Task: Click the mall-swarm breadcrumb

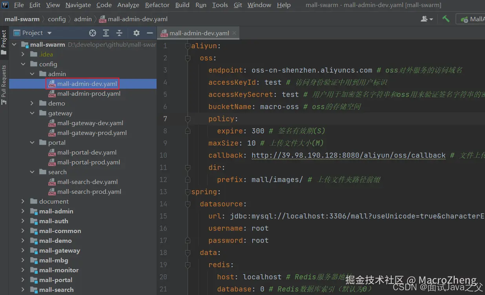Action: (x=22, y=19)
